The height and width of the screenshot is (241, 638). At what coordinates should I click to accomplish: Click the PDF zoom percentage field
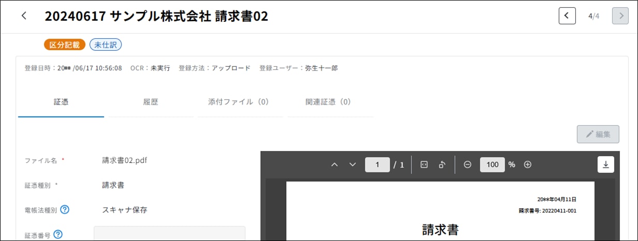point(492,164)
